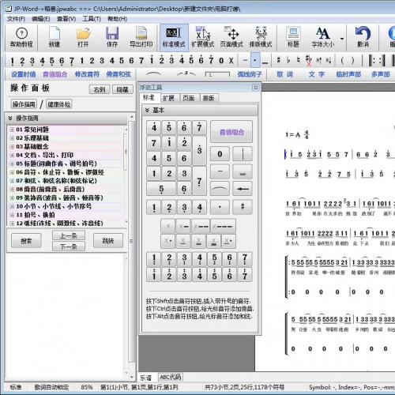Expand tree item 11 拍号、换拍
Image resolution: width=395 pixels, height=395 pixels.
(12, 215)
